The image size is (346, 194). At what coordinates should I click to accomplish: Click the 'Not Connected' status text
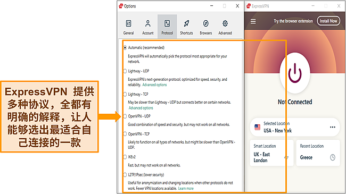295,102
